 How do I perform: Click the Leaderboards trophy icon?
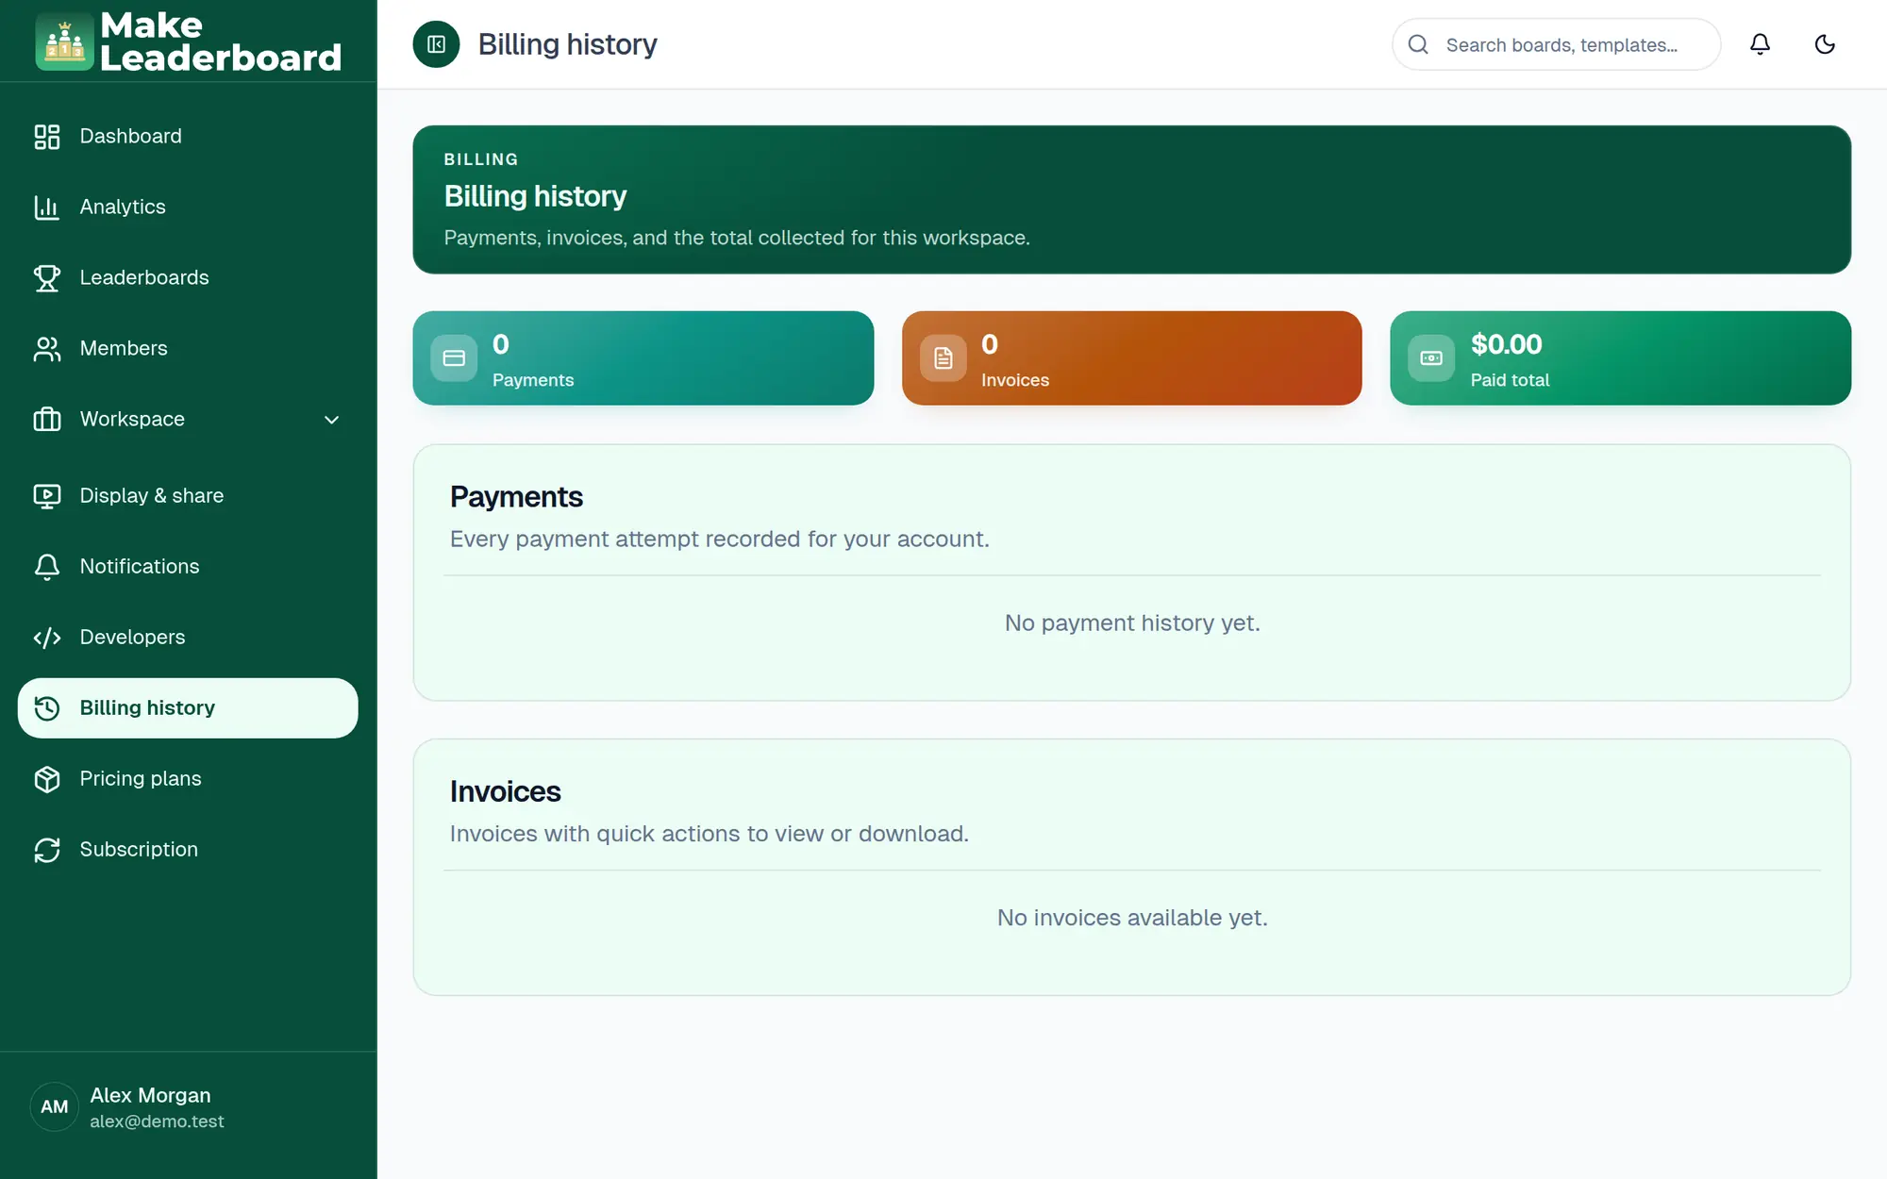pos(47,278)
